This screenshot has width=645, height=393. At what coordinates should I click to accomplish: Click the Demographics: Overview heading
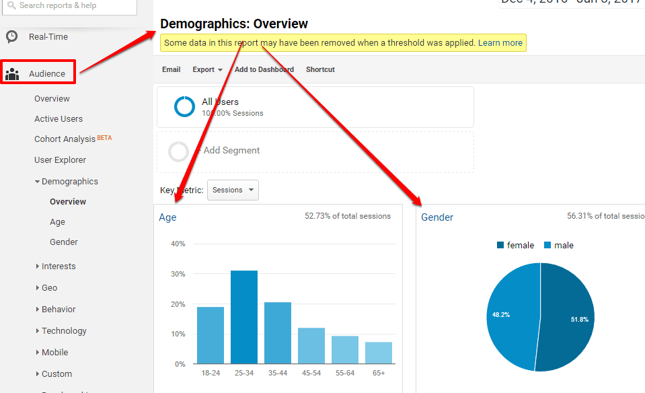[x=233, y=24]
